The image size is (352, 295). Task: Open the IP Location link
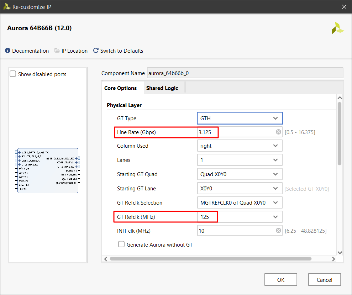coord(74,51)
